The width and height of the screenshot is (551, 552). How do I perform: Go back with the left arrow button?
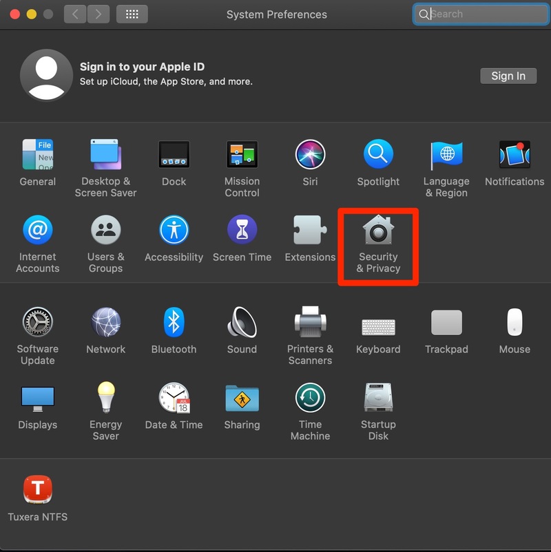tap(75, 14)
